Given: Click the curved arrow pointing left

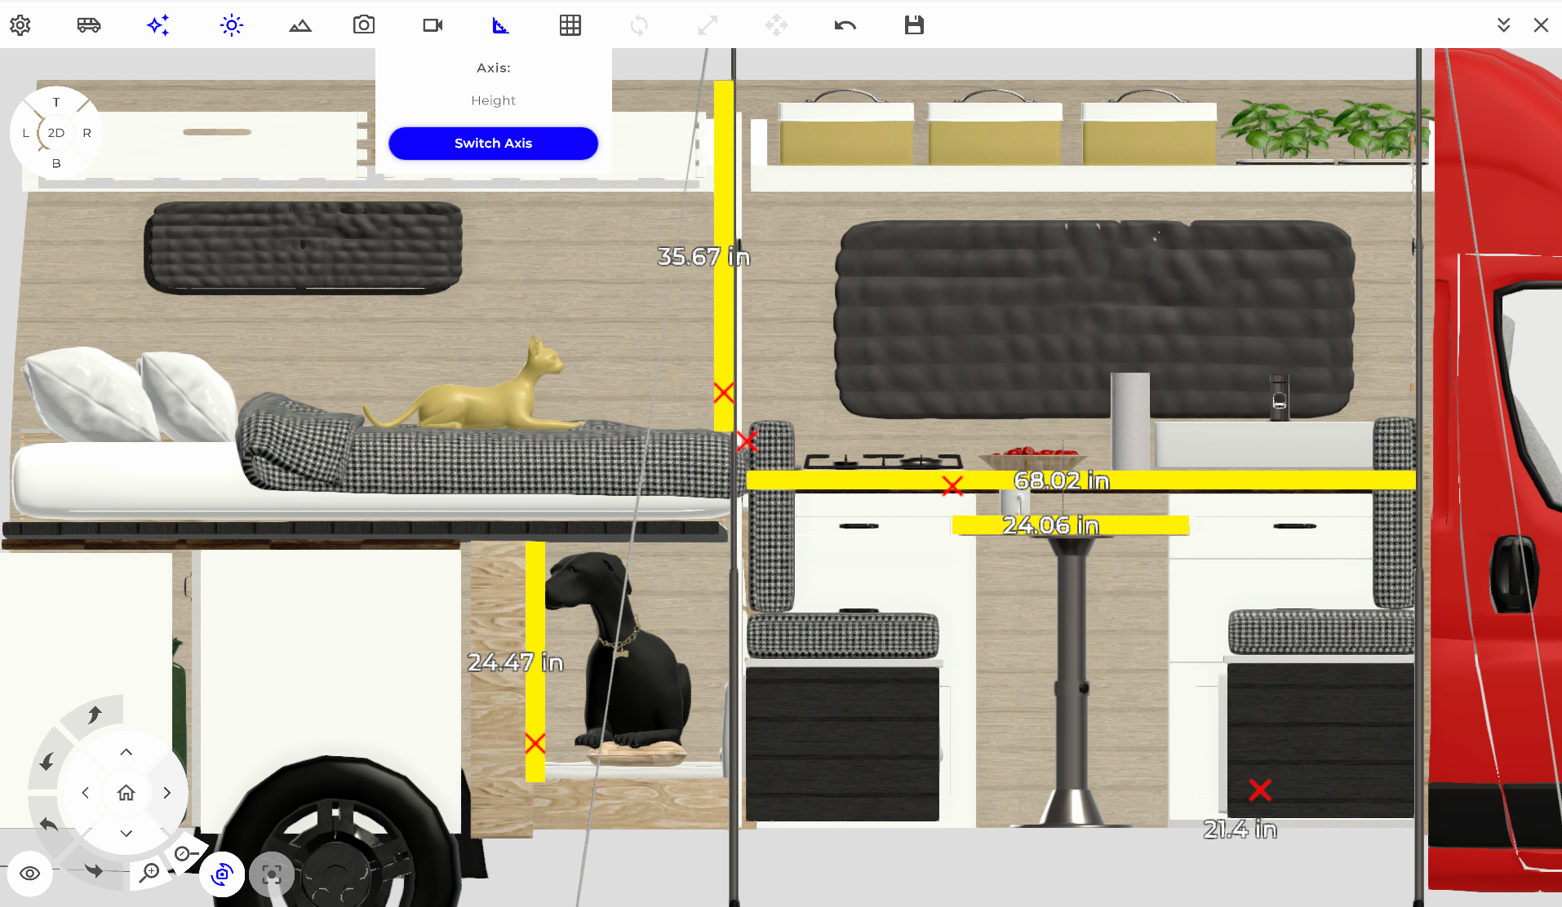Looking at the screenshot, I should pyautogui.click(x=49, y=824).
